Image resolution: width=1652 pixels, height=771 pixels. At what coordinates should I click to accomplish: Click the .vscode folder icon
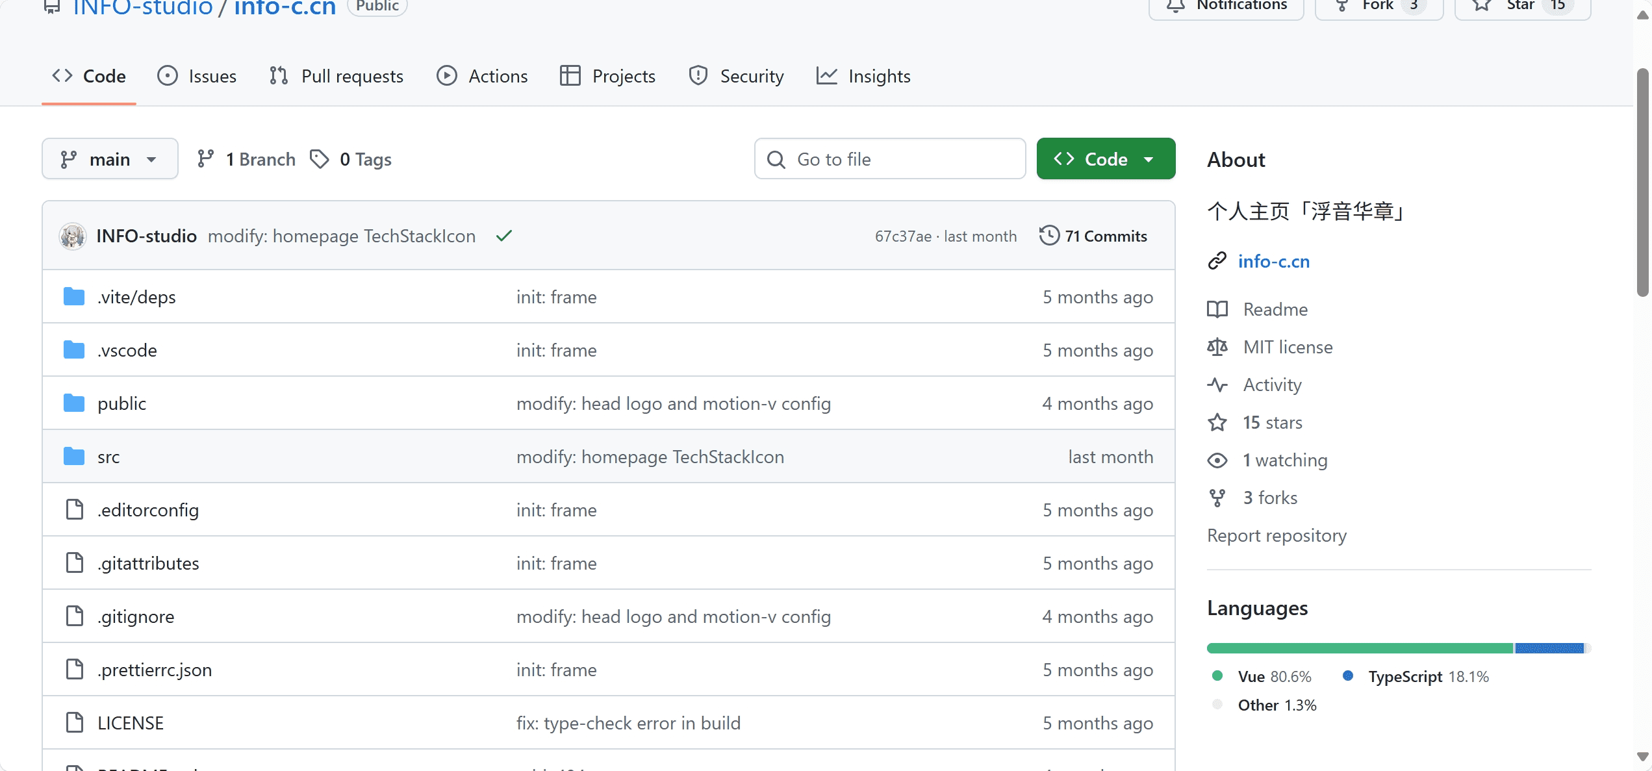pos(74,349)
